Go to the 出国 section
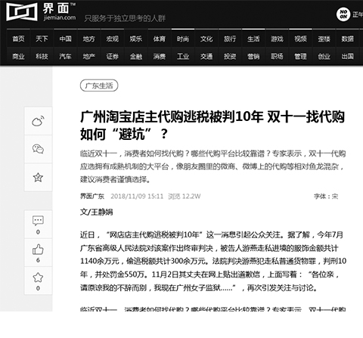363x338 pixels. tap(348, 56)
